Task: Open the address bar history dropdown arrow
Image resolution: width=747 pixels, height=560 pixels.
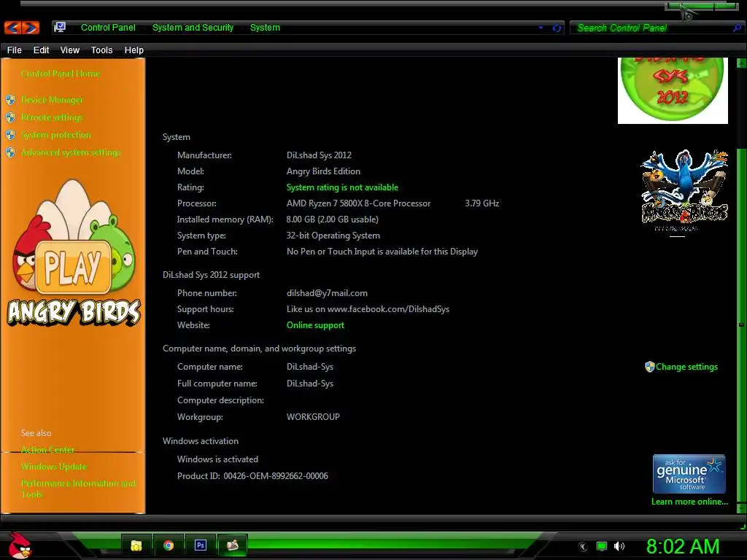Action: 541,28
